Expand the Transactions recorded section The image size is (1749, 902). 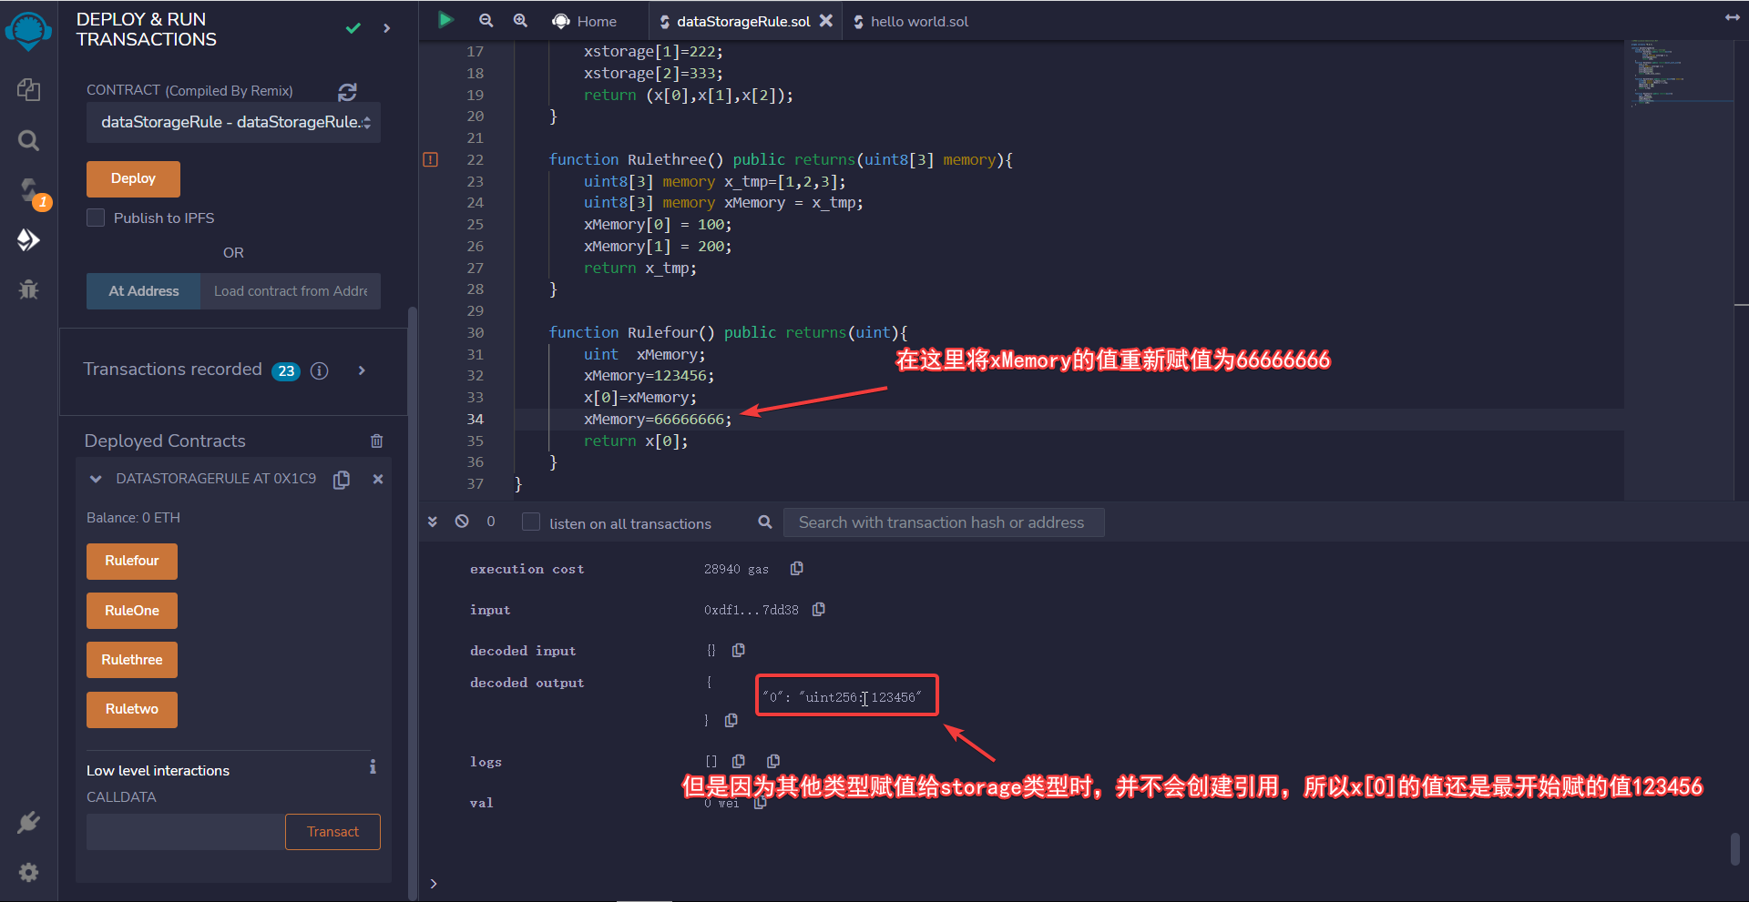362,370
